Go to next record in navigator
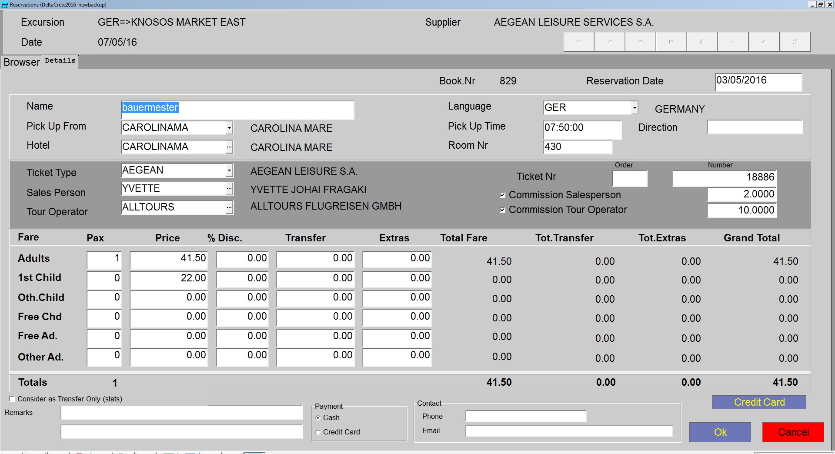 tap(641, 42)
